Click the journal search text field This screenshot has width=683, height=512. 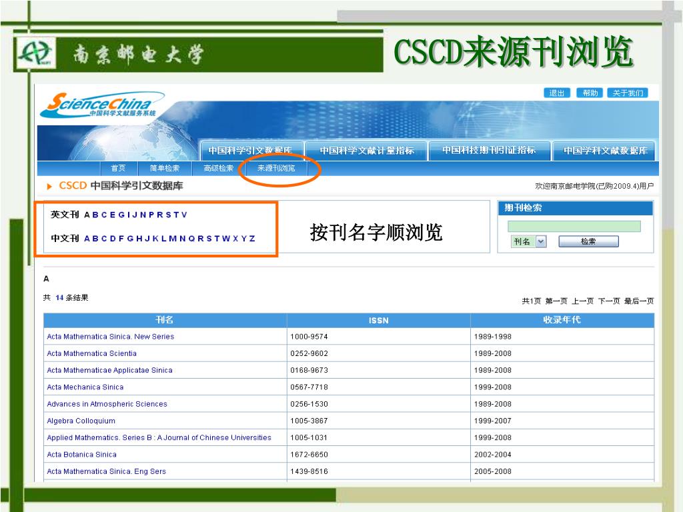[x=574, y=227]
